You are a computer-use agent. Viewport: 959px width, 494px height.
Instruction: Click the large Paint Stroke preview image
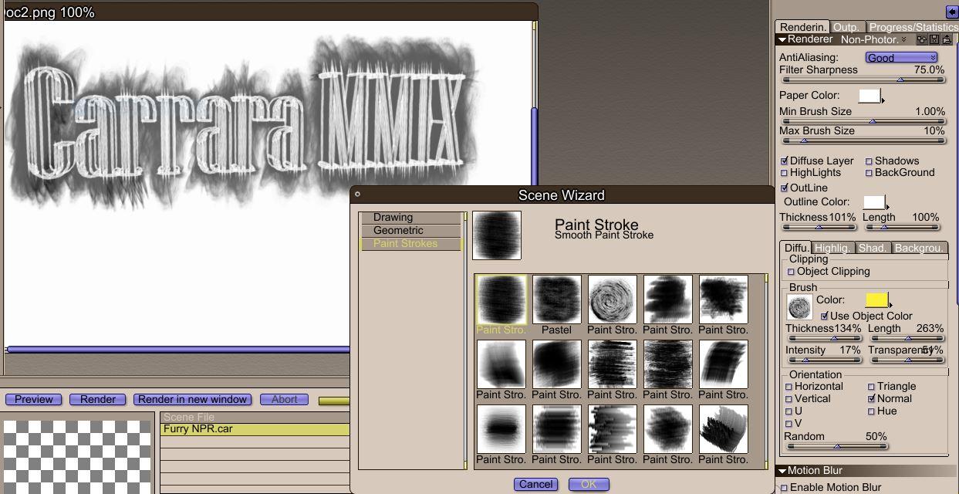coord(497,235)
